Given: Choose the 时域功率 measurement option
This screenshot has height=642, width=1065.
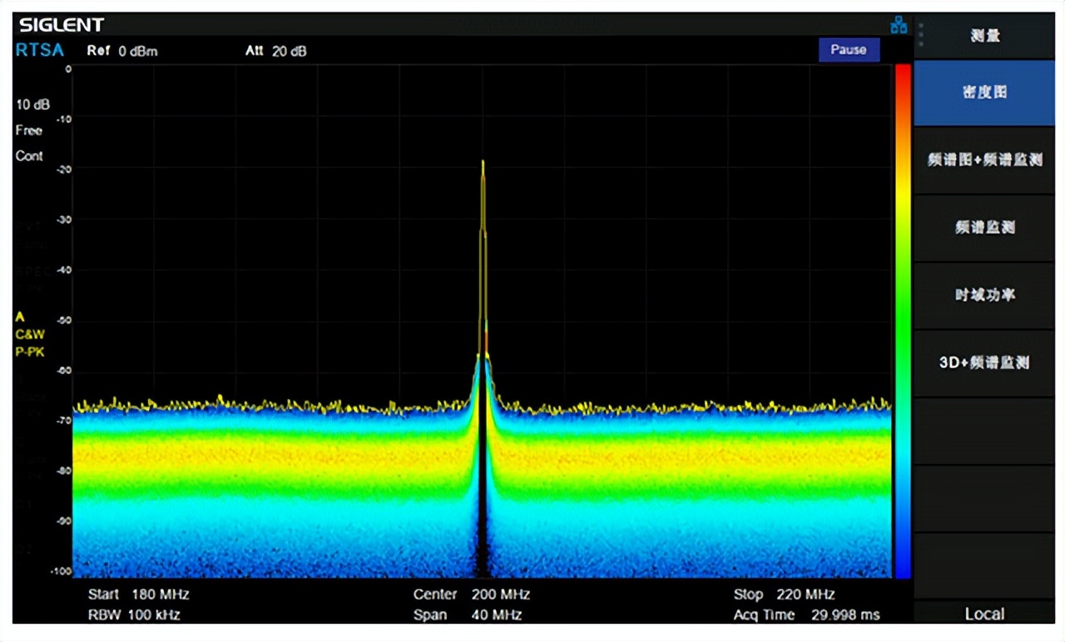Looking at the screenshot, I should [984, 295].
